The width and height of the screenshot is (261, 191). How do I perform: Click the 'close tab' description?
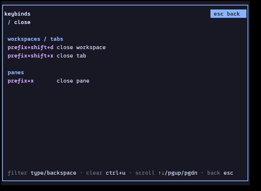click(71, 56)
